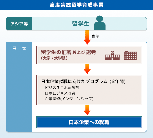Click the blue 日本企業への就職 box
The image size is (153, 138).
[x=89, y=122]
